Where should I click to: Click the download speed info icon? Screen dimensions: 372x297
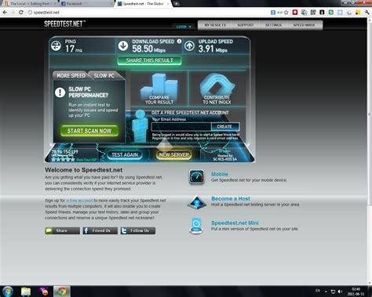[179, 42]
